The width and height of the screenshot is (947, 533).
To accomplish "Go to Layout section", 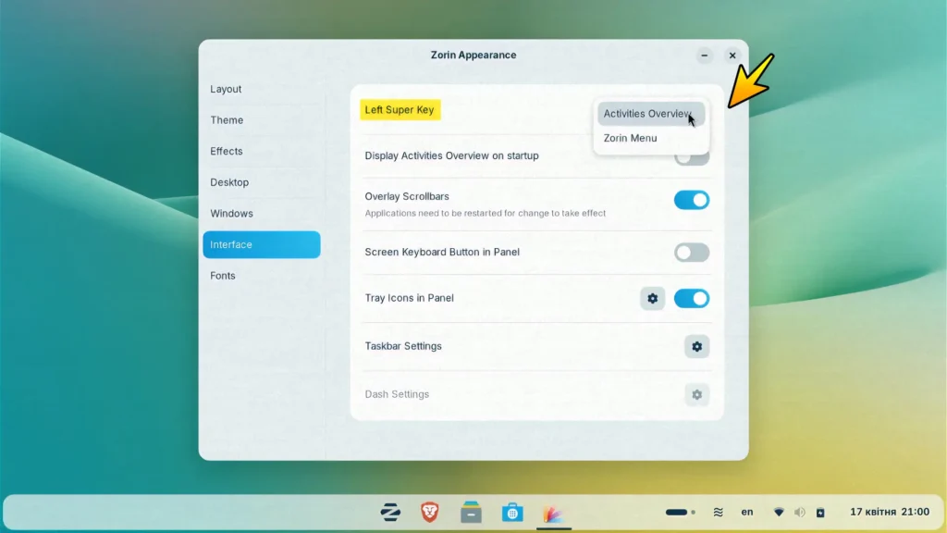I will [x=262, y=89].
